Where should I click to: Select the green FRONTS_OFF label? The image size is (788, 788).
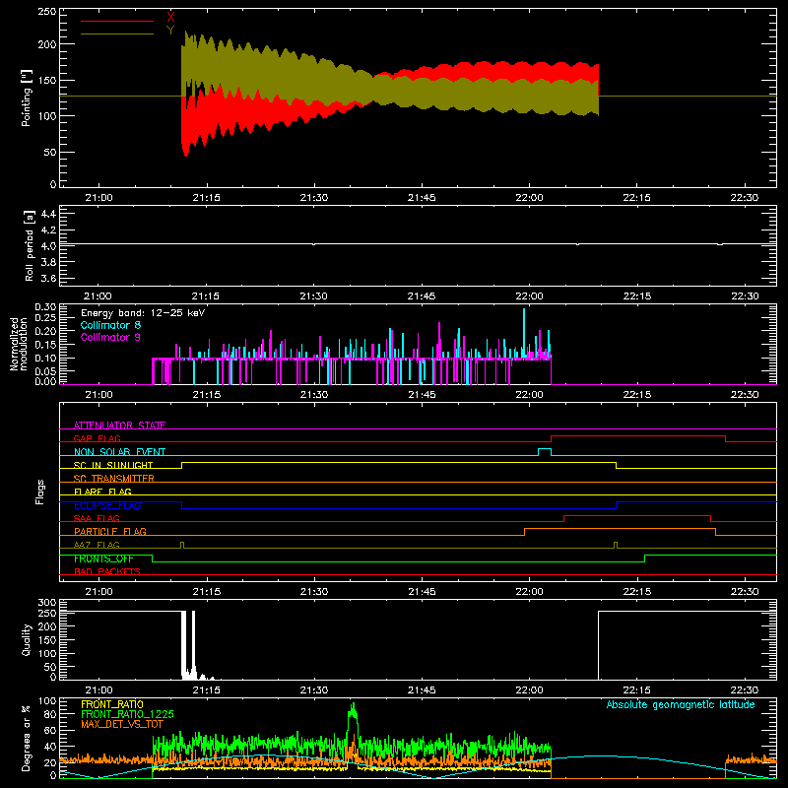click(x=103, y=558)
